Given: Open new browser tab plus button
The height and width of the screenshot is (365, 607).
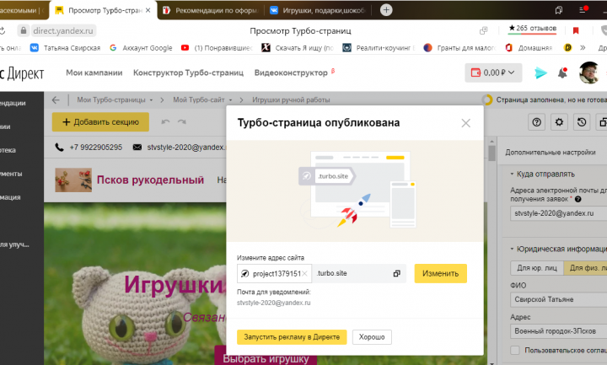Looking at the screenshot, I should pyautogui.click(x=386, y=10).
